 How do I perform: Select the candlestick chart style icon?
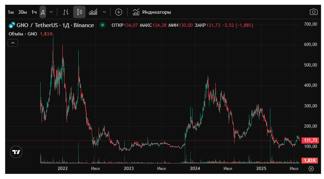(x=79, y=12)
